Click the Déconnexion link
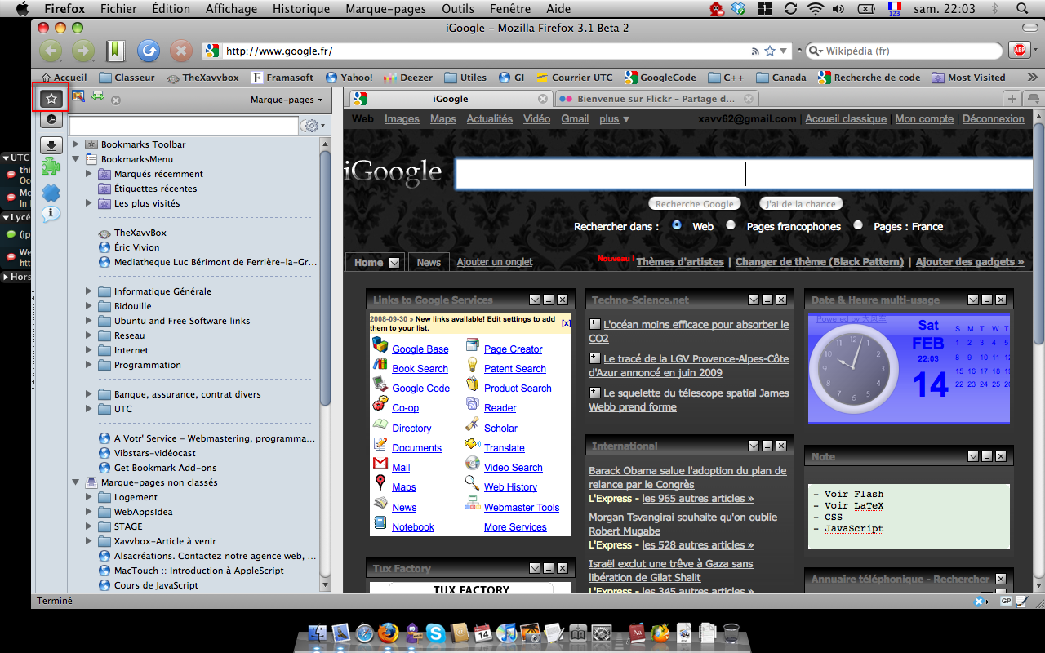This screenshot has height=653, width=1045. tap(993, 119)
